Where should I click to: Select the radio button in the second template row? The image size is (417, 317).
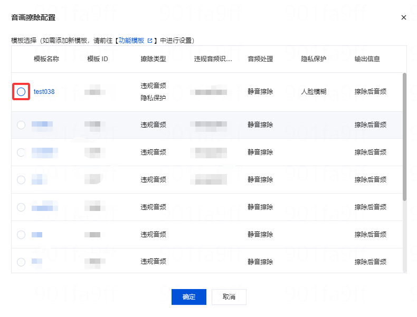(21, 125)
